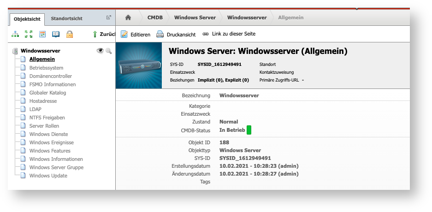Open Globaler Katalog category

point(47,93)
